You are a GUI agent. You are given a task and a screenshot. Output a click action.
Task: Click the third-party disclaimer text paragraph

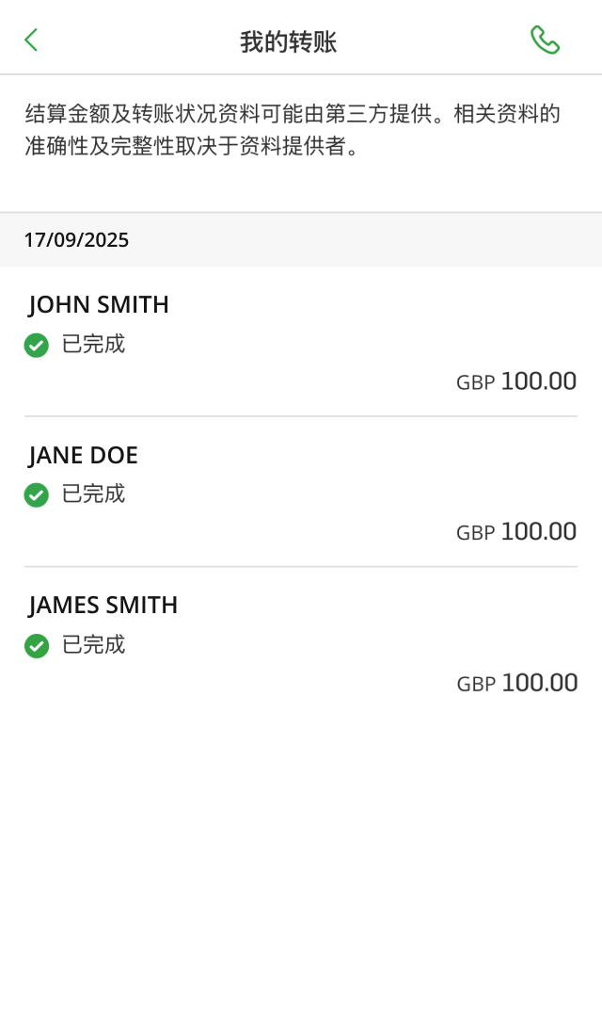(293, 131)
